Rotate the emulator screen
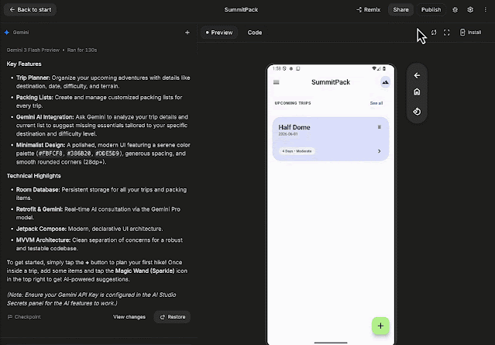The image size is (495, 345). [x=417, y=112]
